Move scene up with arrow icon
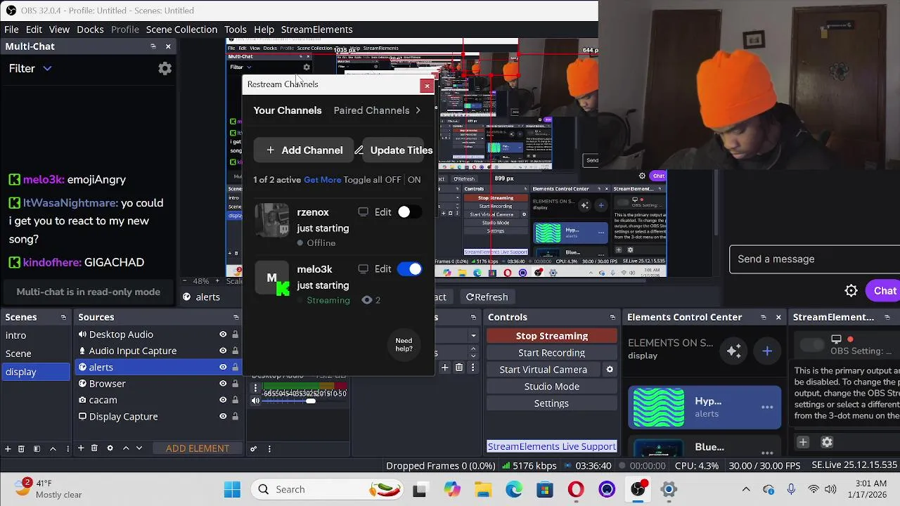The height and width of the screenshot is (506, 900). click(53, 448)
